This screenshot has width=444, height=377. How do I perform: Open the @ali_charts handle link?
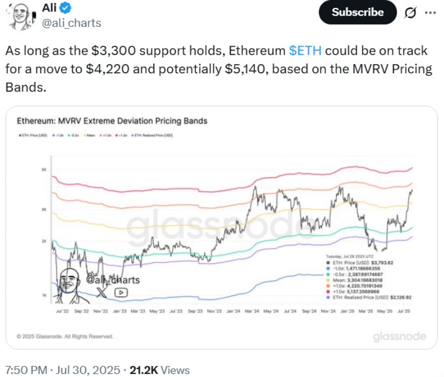72,23
